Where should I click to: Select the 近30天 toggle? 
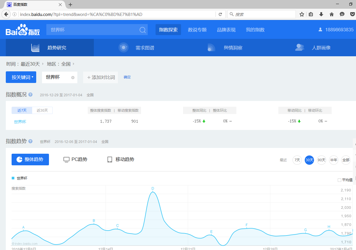[x=42, y=110]
